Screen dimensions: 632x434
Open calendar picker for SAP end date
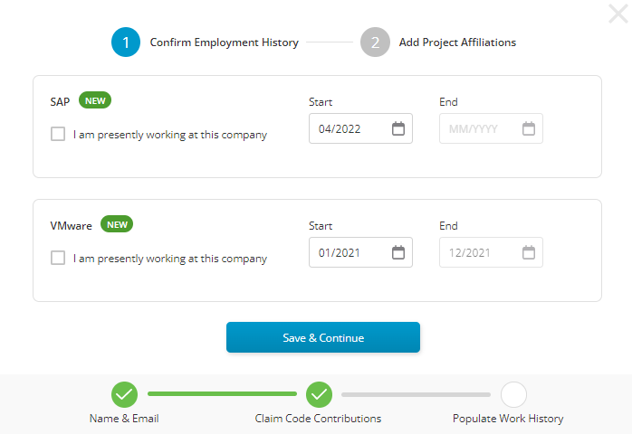click(528, 128)
